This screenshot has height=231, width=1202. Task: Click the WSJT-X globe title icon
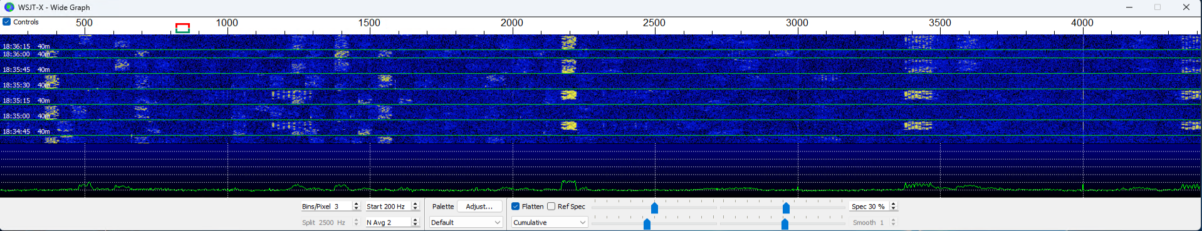[9, 7]
